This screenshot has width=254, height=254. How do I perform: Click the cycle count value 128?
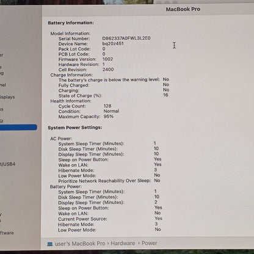107,106
